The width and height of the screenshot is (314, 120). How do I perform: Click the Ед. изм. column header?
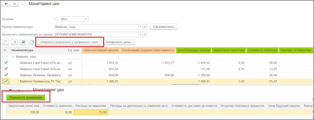74,50
